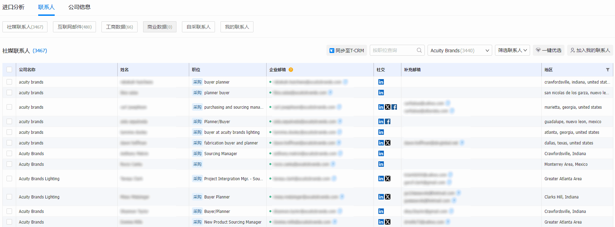
Task: Click Facebook icon in Planner/Buyer row
Action: click(x=388, y=121)
